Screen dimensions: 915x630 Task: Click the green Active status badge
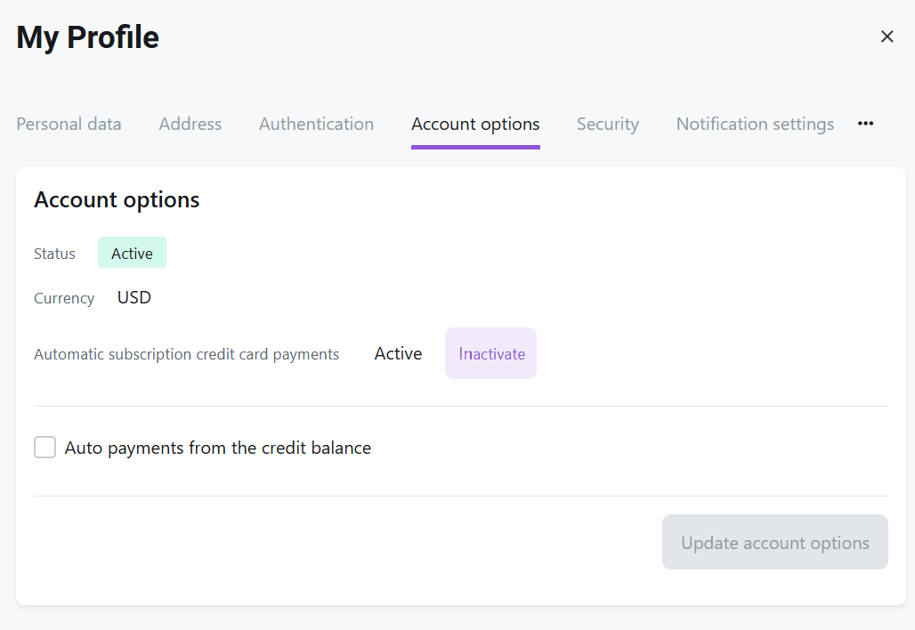pos(132,254)
